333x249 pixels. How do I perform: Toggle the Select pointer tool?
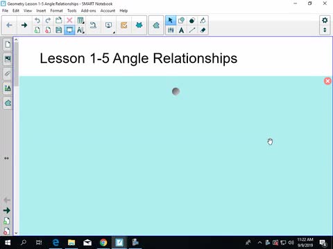coord(171,21)
